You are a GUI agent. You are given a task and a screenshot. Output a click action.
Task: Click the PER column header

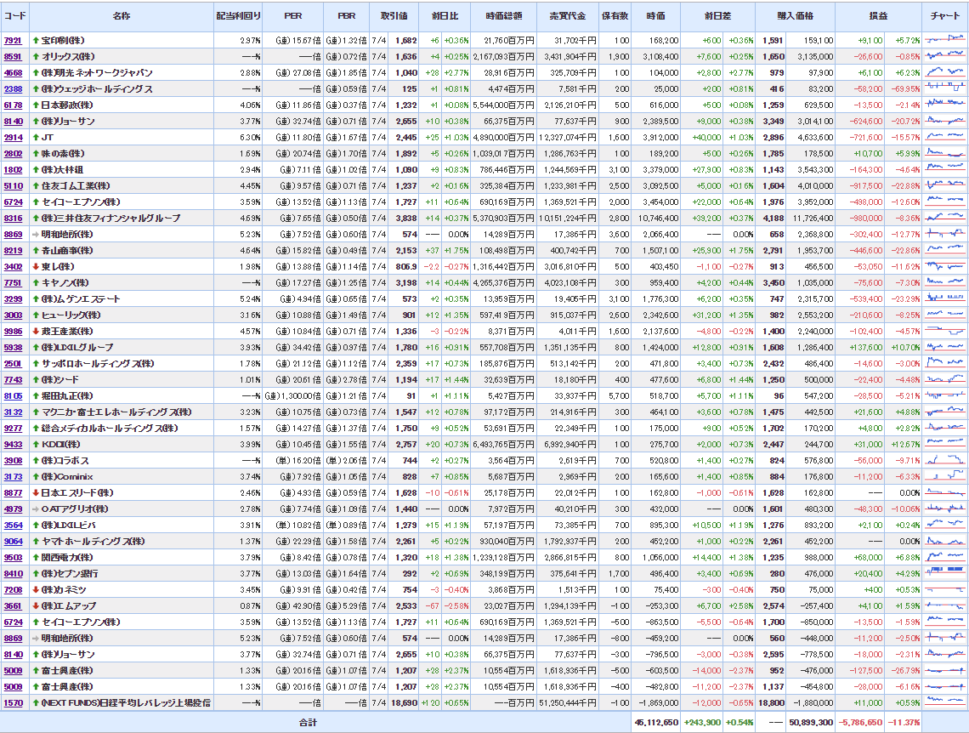click(x=294, y=16)
